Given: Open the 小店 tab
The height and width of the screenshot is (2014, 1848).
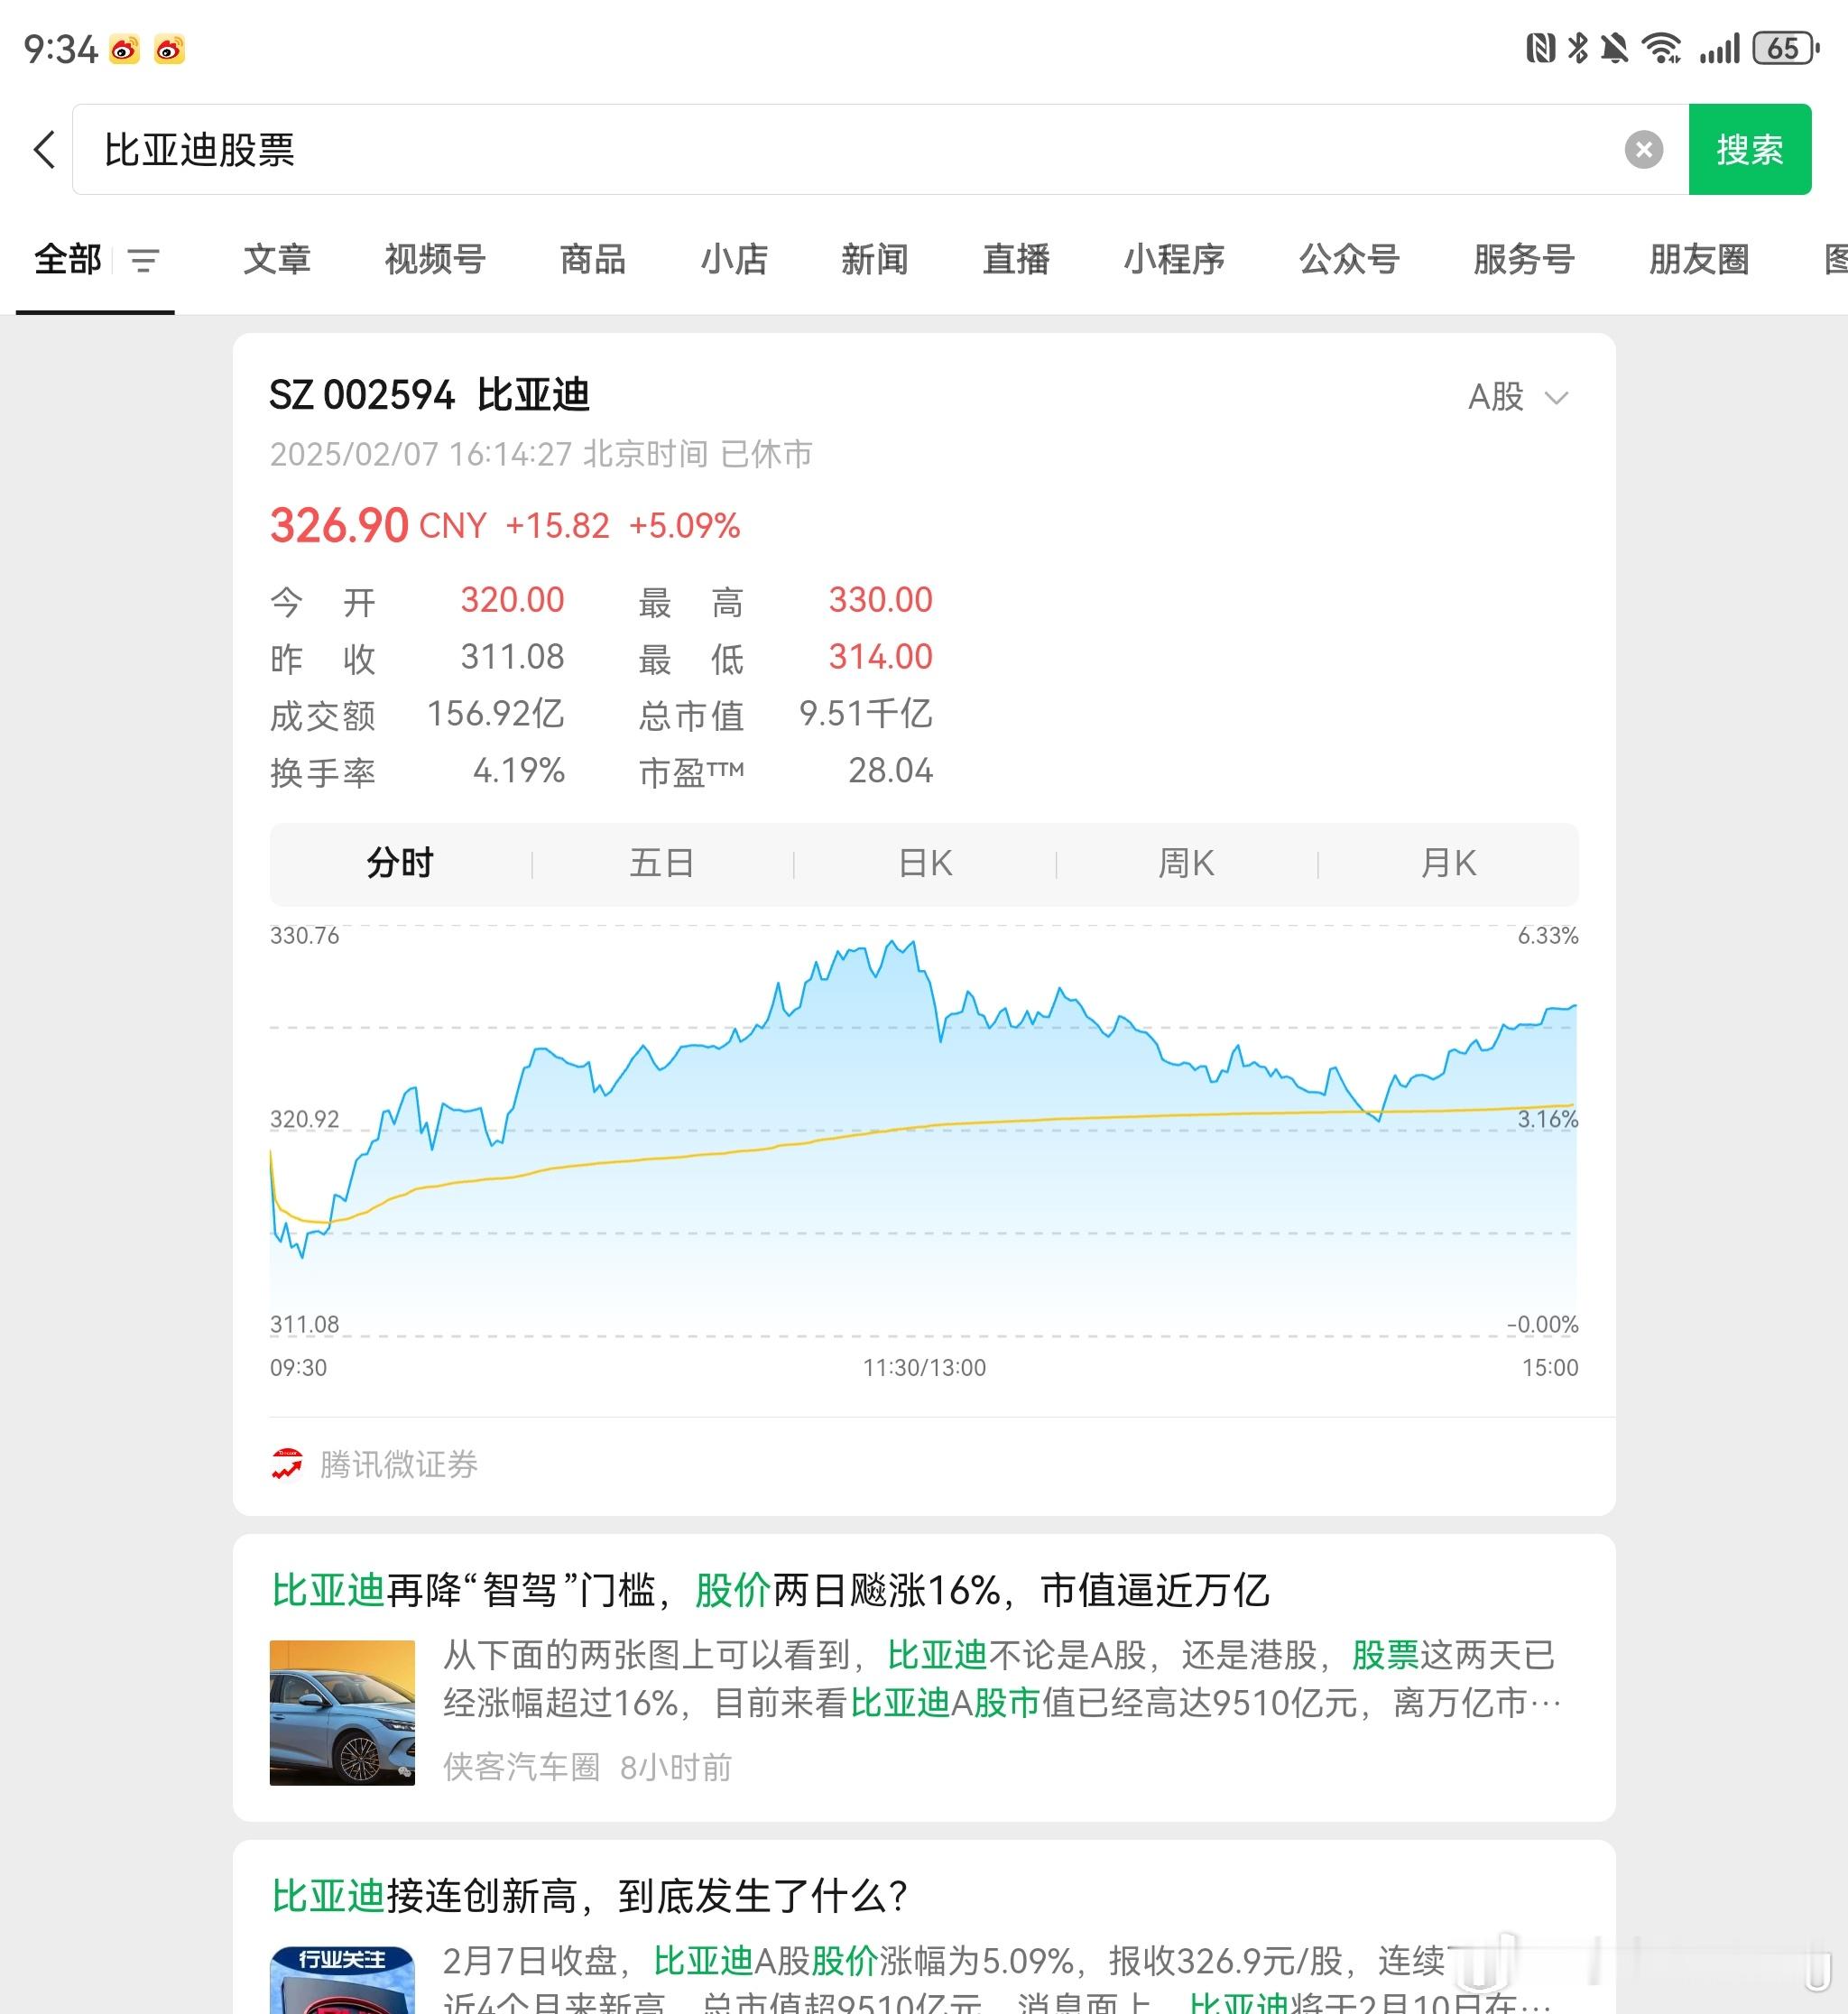Looking at the screenshot, I should click(x=734, y=260).
